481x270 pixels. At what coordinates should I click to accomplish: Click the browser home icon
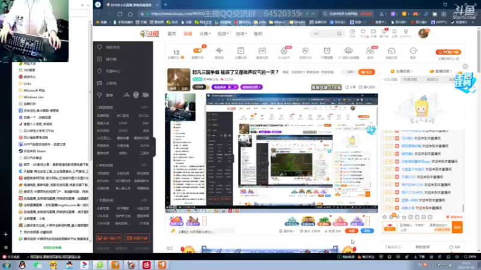coord(130,14)
